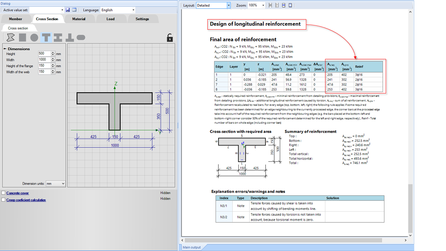The width and height of the screenshot is (446, 251).
Task: Collapse the Dimensions section
Action: click(x=5, y=49)
